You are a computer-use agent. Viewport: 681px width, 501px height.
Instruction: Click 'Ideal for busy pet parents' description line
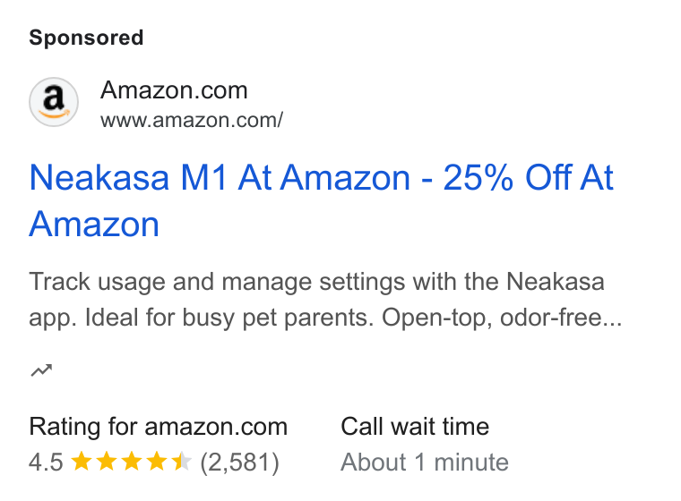pyautogui.click(x=229, y=318)
